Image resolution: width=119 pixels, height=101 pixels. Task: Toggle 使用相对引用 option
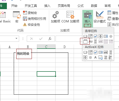pos(34,19)
